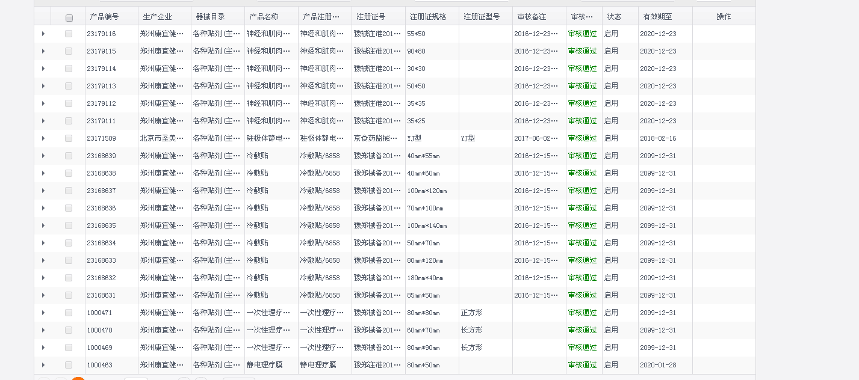
Task: Click the 有效期至 column header
Action: (657, 17)
